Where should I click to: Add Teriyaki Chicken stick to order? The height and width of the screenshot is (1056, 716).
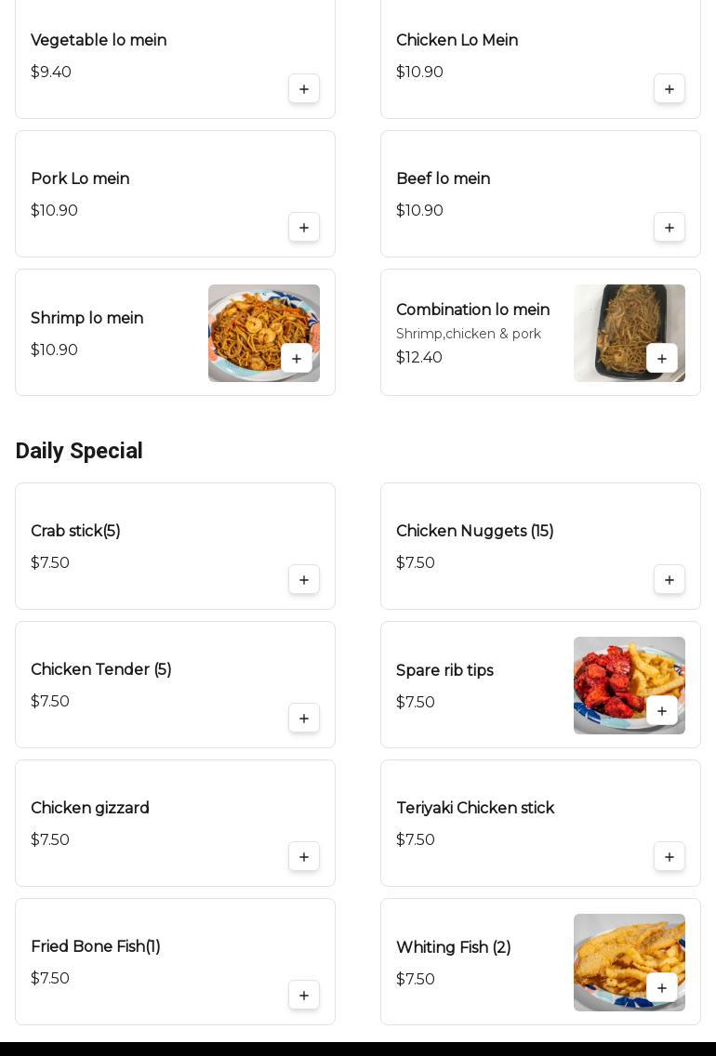click(669, 857)
